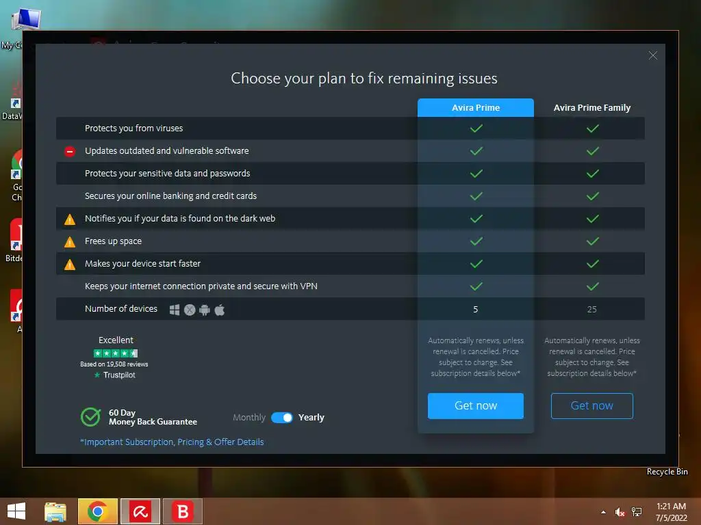
Task: Click auto-renewal notice under Avira Prime column
Action: click(476, 357)
